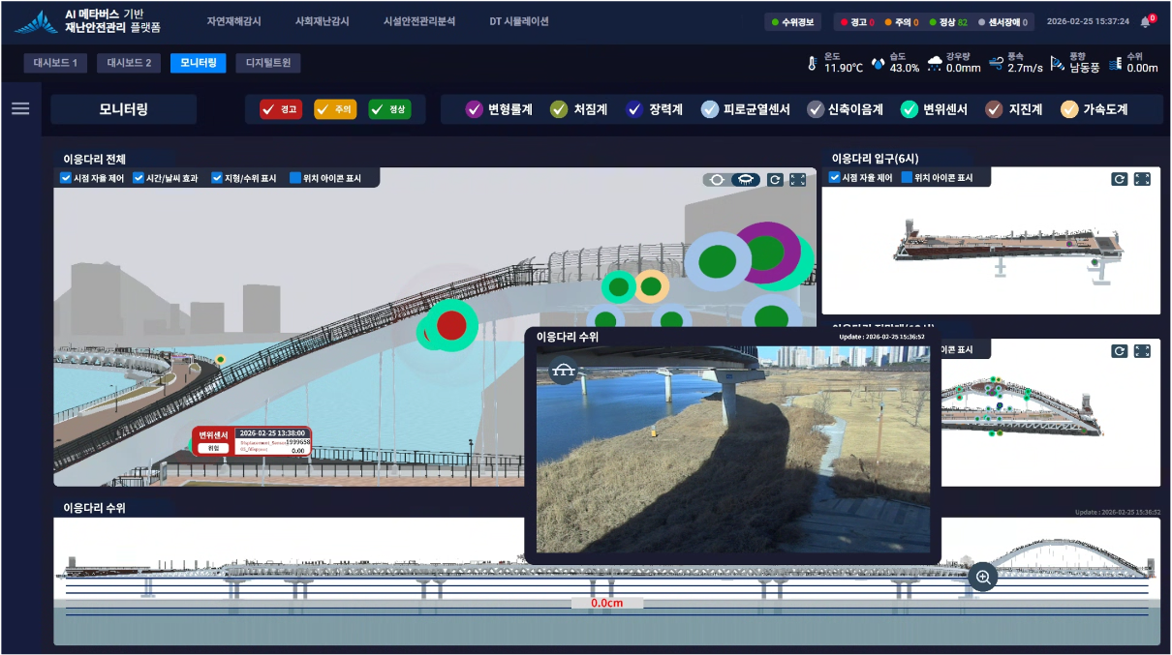Refresh the 이응다리 전체 3D view

774,180
